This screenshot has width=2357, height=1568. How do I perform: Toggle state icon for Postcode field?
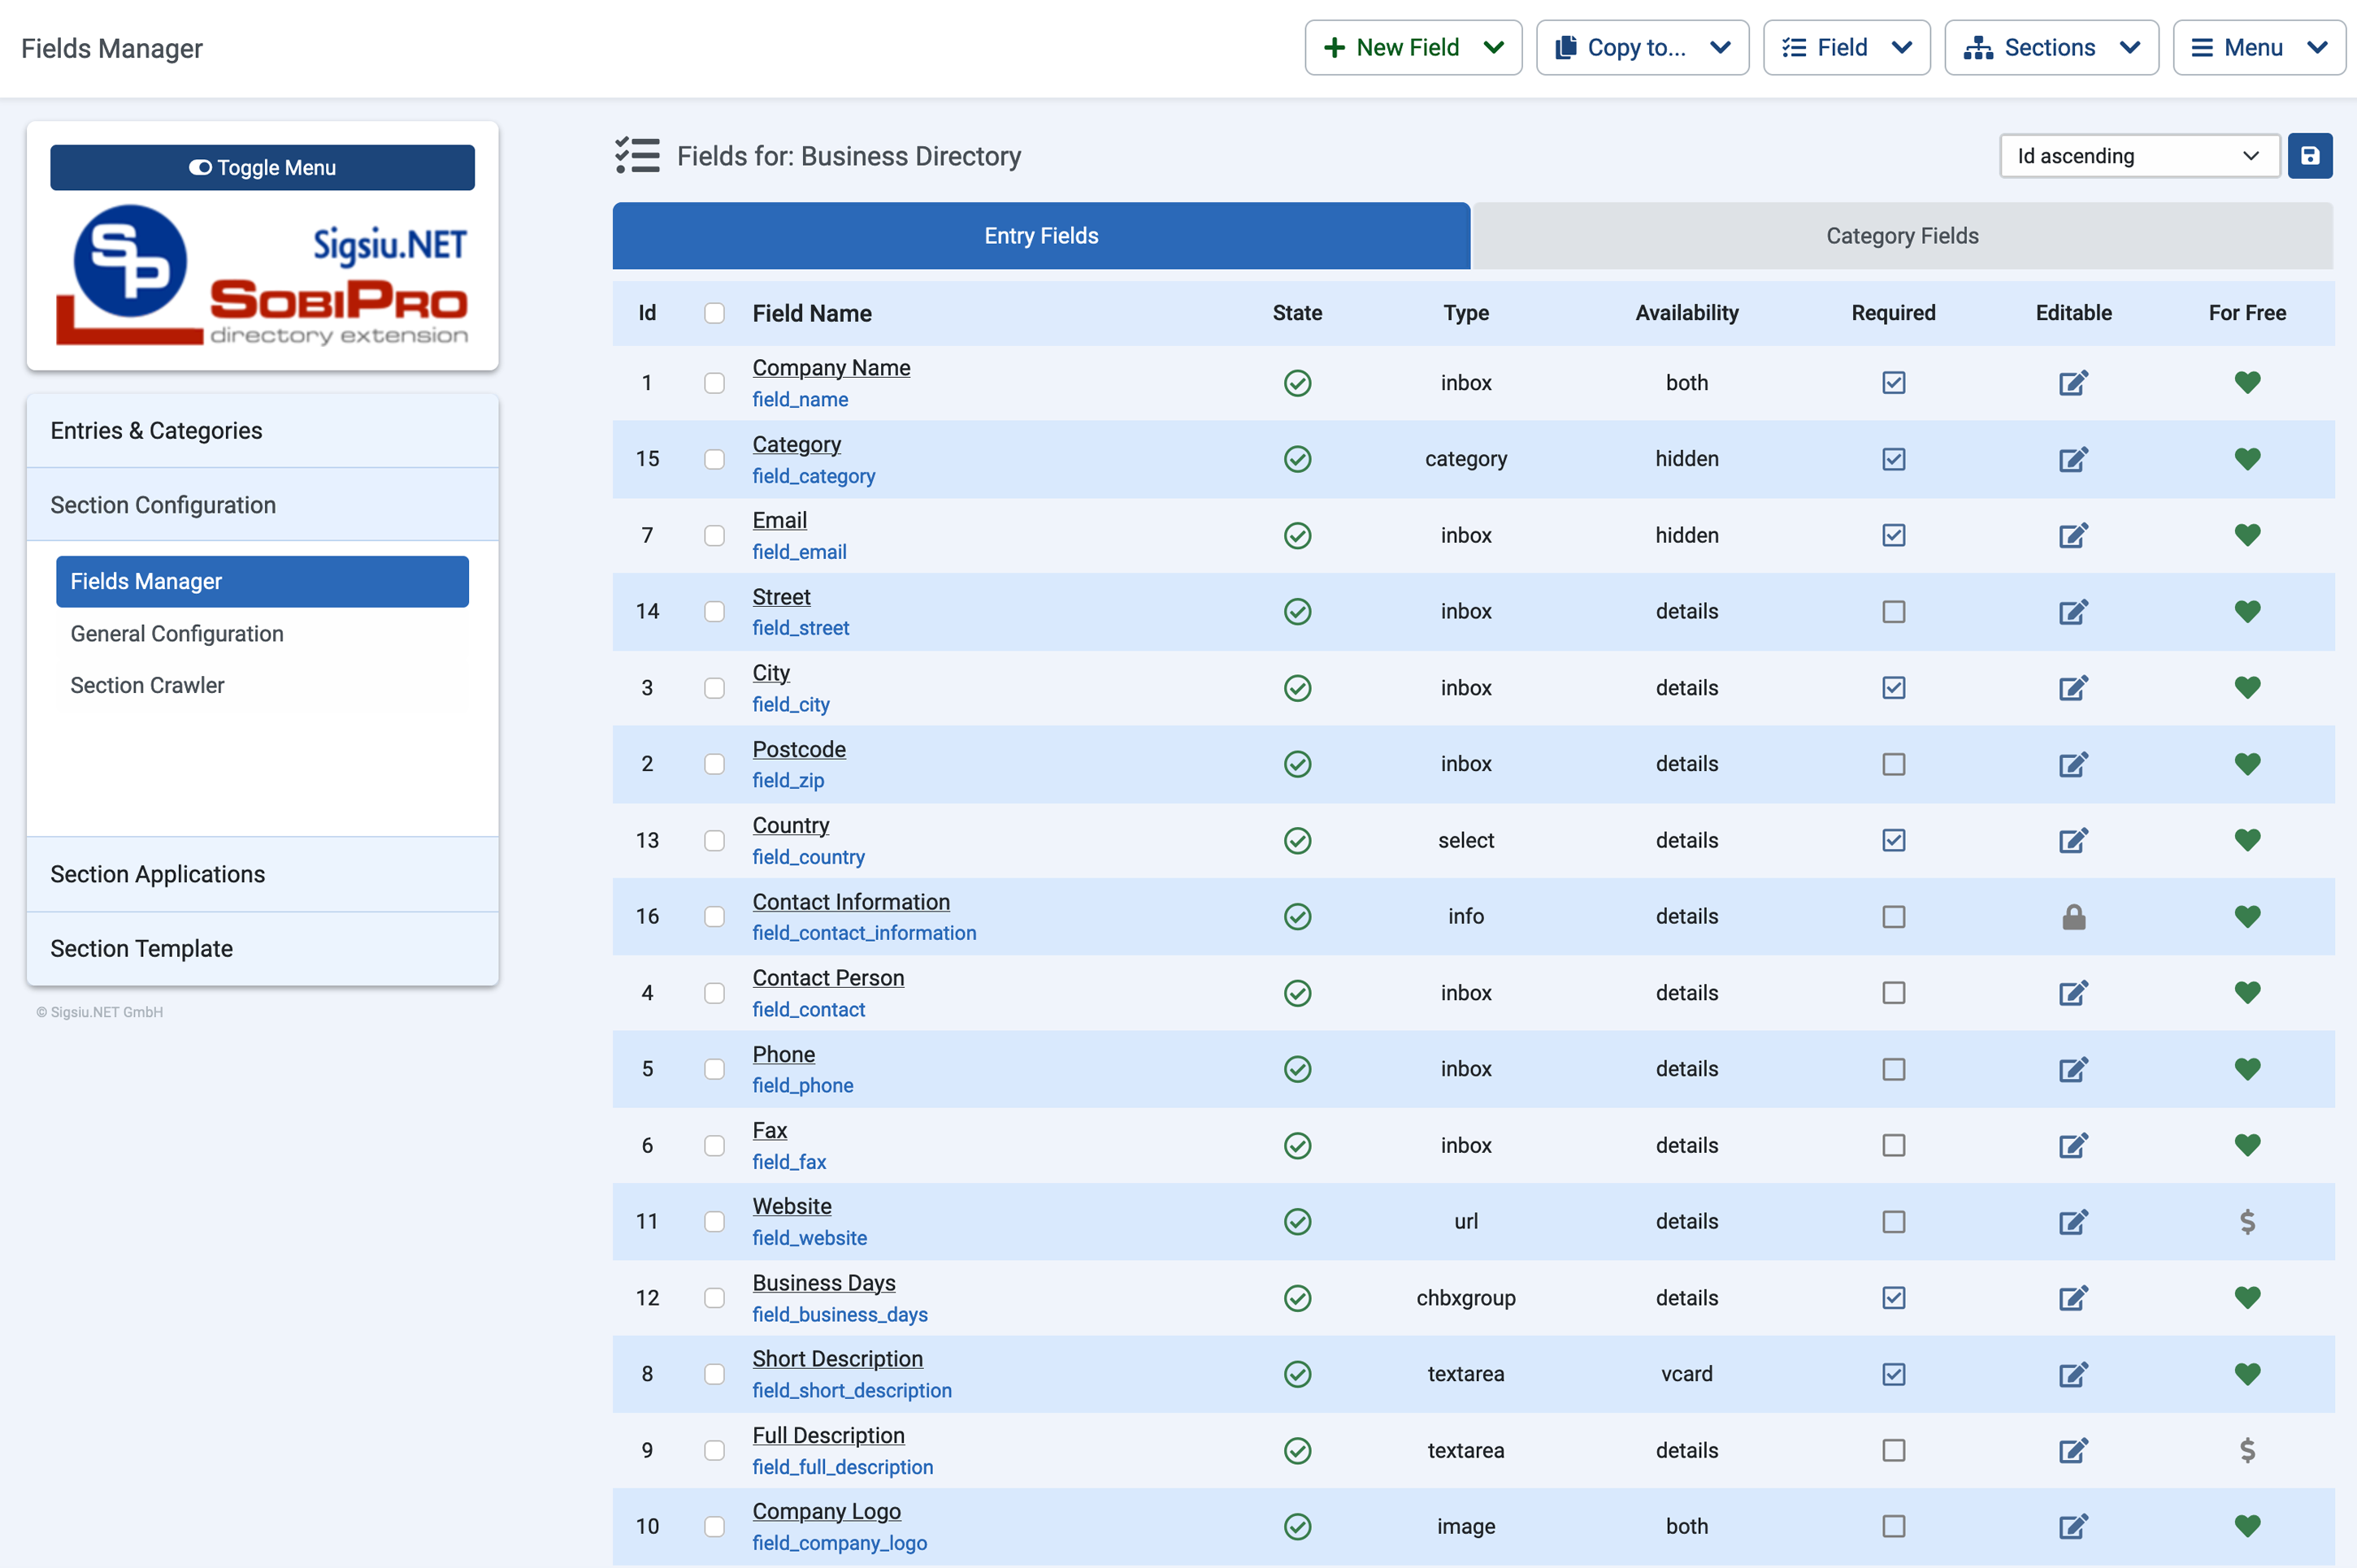tap(1297, 764)
